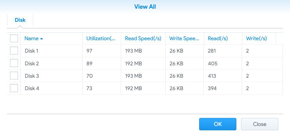Mark the Disk 4 checkbox
This screenshot has height=133, width=290.
pos(14,88)
